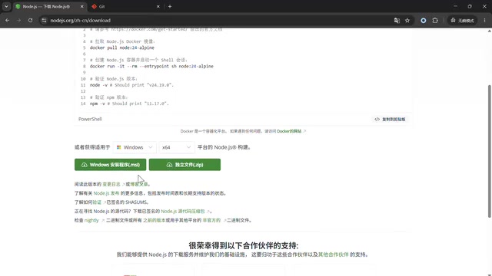Open the Chrome three-dot menu
The image size is (492, 276).
(x=485, y=21)
